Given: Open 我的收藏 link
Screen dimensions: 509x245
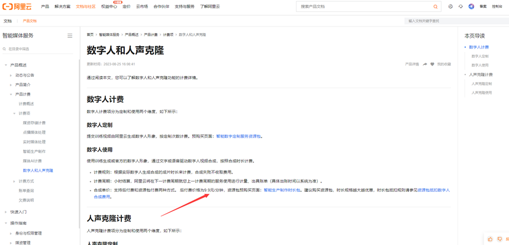Looking at the screenshot, I should [x=444, y=64].
